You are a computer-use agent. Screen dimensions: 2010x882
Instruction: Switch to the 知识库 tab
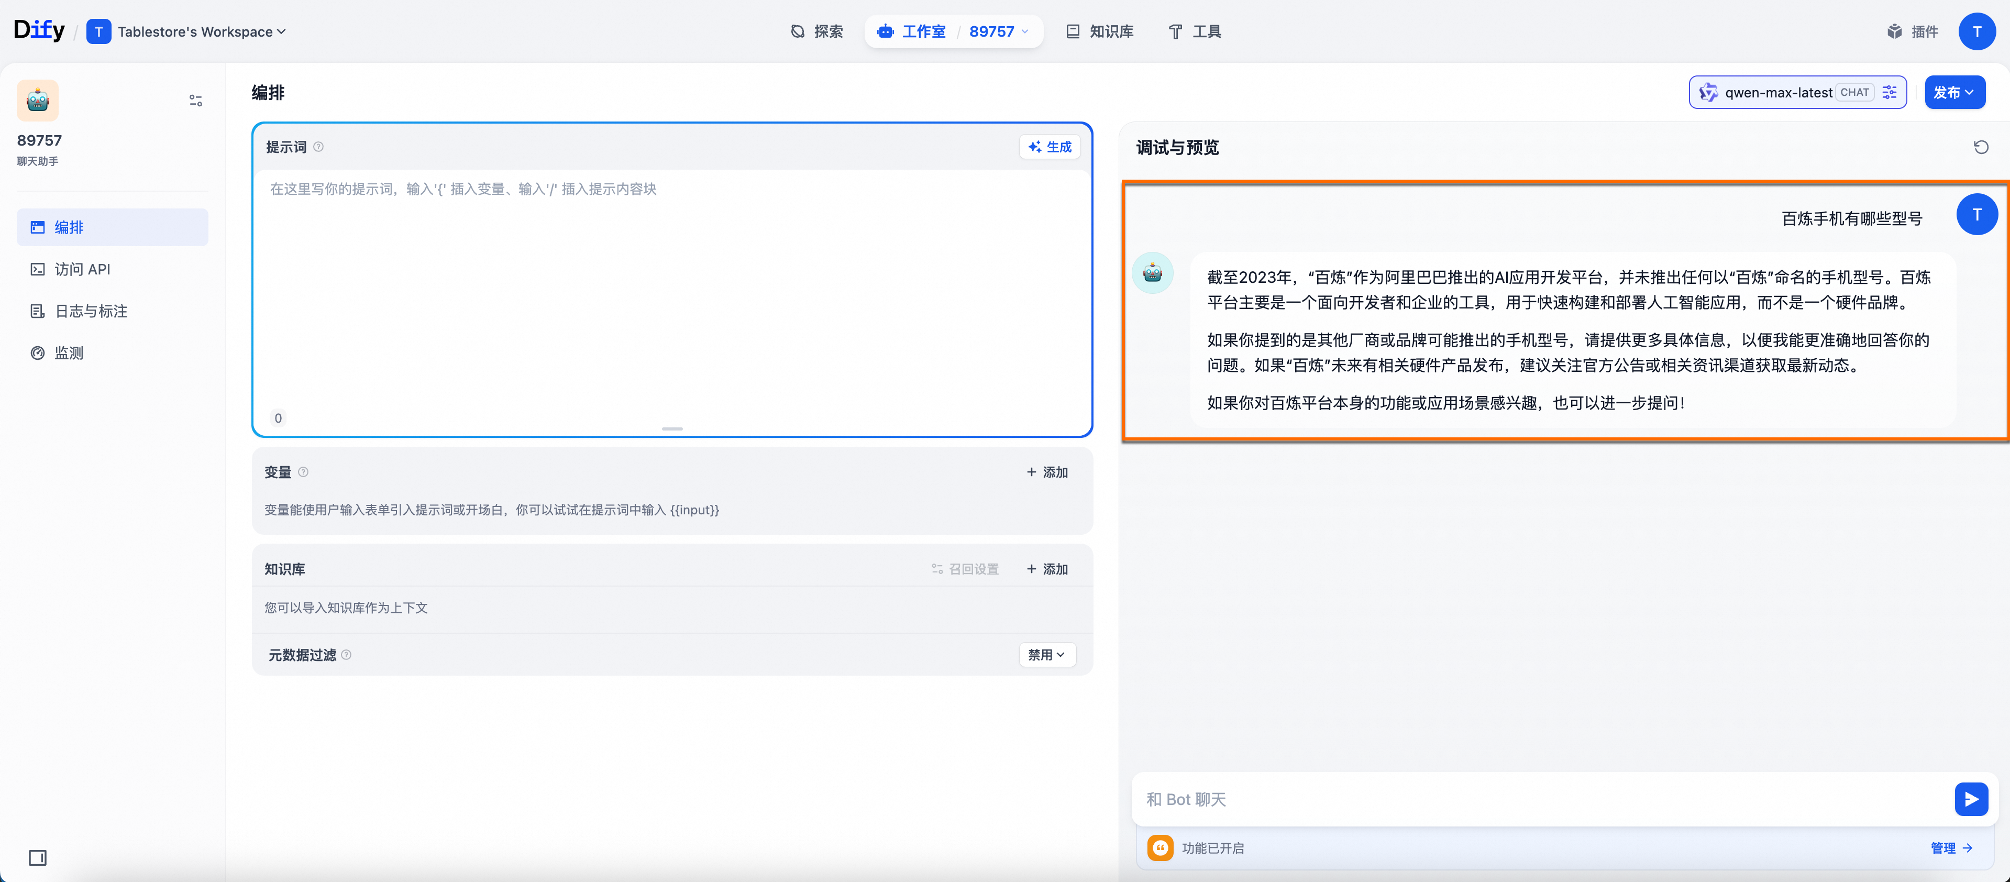tap(1099, 31)
